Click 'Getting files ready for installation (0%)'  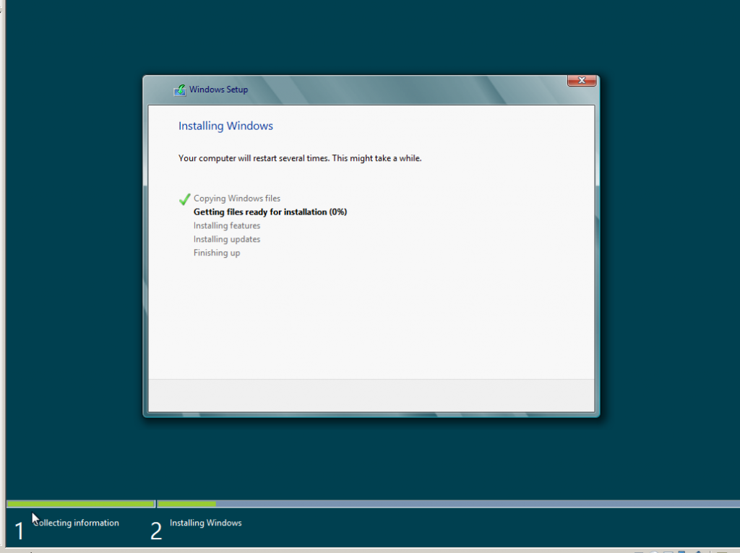tap(270, 212)
